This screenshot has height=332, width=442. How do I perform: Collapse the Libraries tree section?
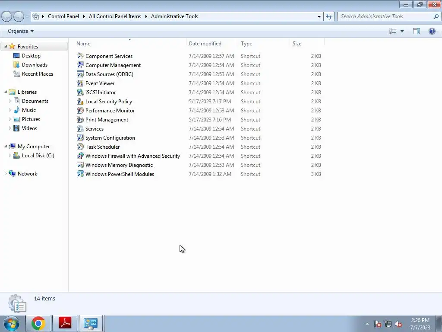[x=6, y=92]
